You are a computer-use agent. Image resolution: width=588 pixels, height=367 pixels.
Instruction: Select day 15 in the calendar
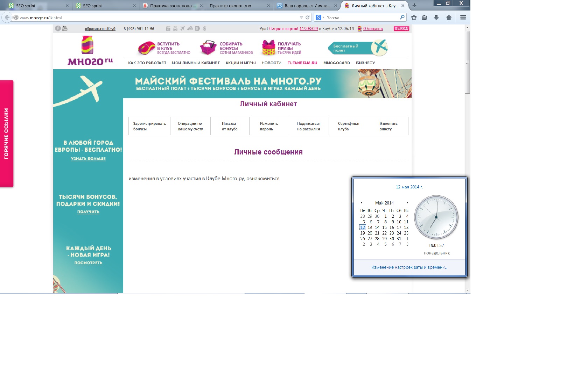pyautogui.click(x=384, y=227)
